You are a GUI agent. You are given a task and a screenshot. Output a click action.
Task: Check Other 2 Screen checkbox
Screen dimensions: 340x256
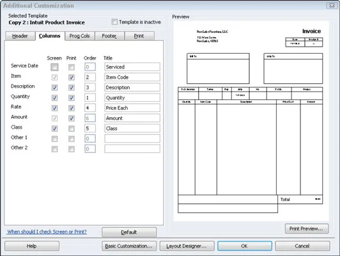[54, 149]
